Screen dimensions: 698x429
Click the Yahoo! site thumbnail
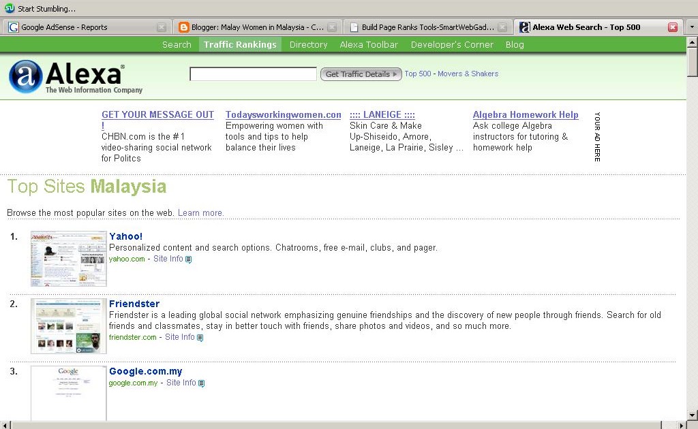pyautogui.click(x=69, y=259)
